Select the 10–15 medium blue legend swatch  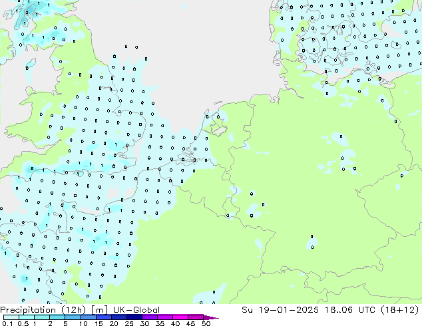[x=89, y=317]
